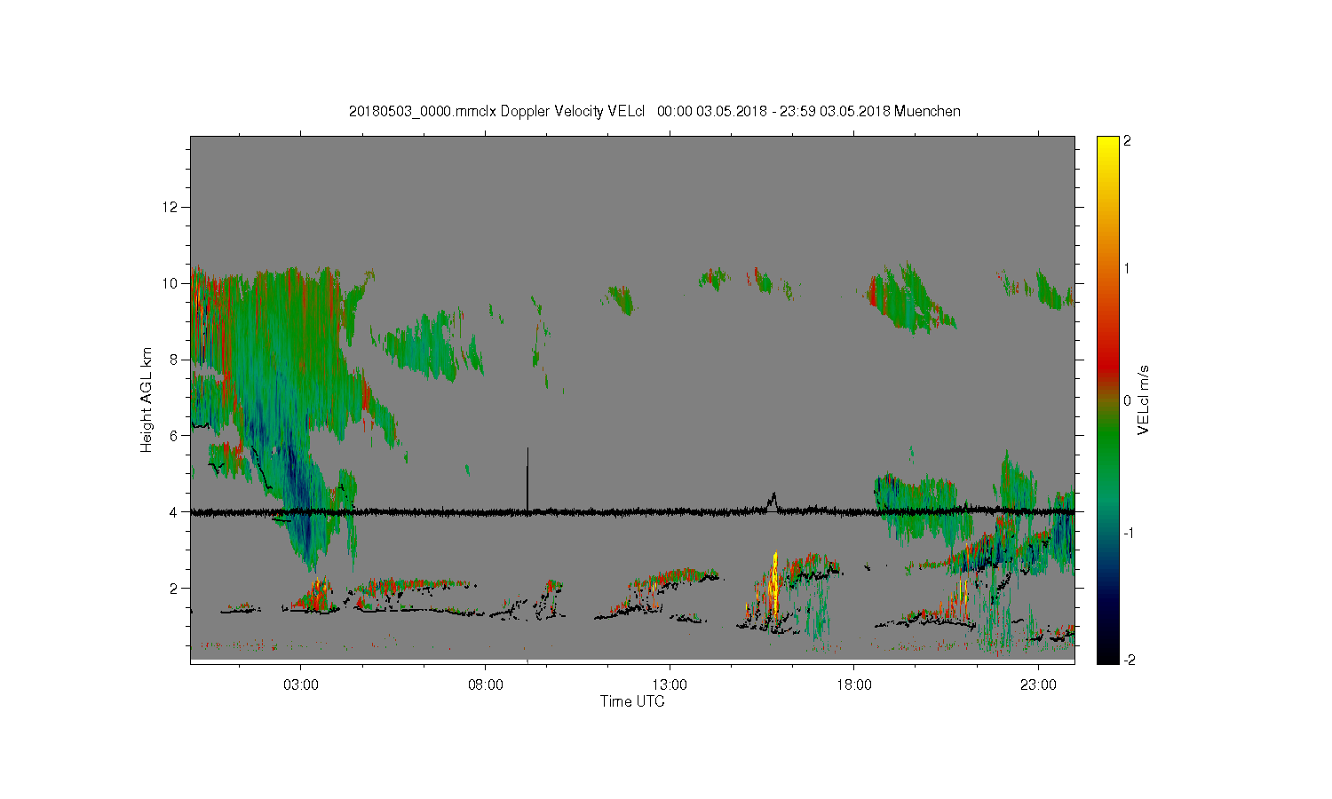Click the velocity color scale bar

1107,400
